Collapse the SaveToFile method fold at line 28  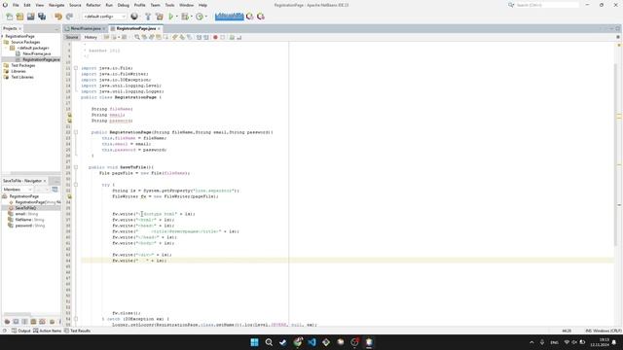76,167
